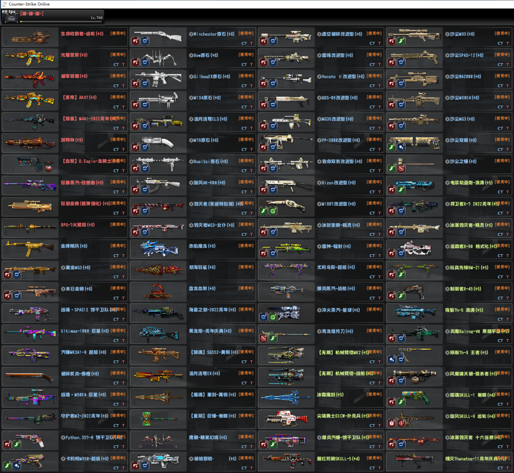
Task: Click weapon name 旋风AK-60R (+8)
Action: [x=209, y=182]
